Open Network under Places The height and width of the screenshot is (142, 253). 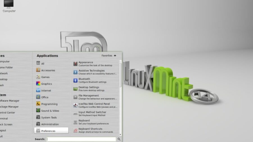pos(4,74)
